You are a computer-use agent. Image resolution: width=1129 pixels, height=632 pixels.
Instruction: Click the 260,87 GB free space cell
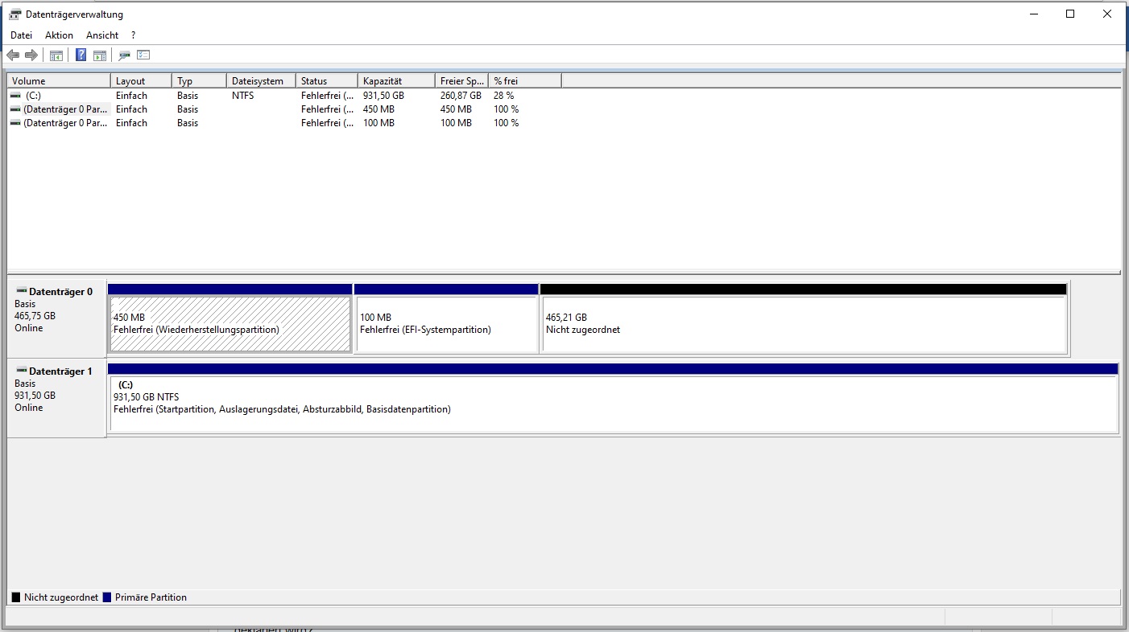(461, 96)
